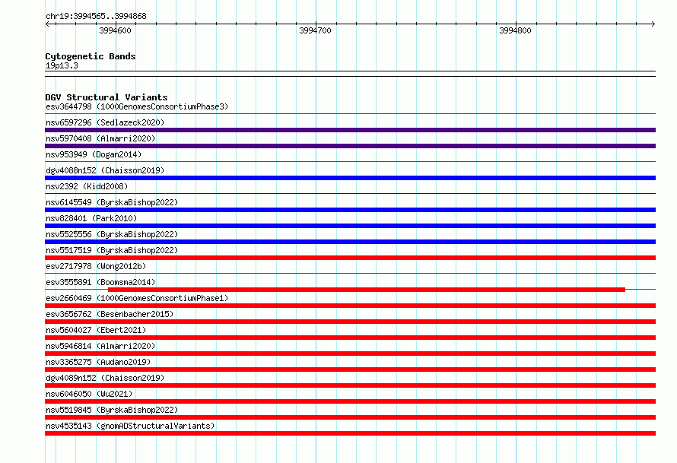Open nsv953949 (Dogan2014) entry

pos(94,154)
